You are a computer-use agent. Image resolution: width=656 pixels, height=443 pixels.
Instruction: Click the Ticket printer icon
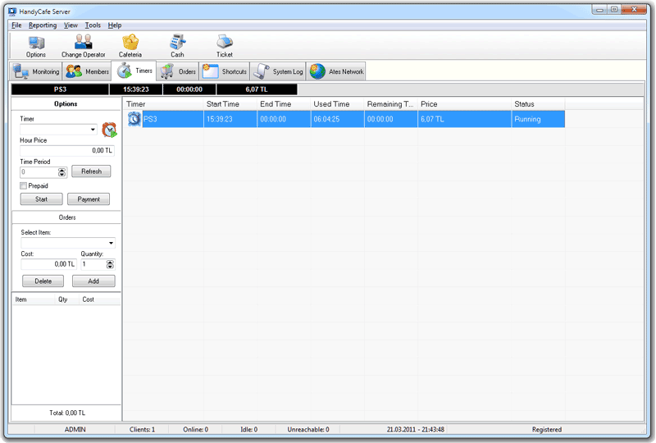coord(224,43)
